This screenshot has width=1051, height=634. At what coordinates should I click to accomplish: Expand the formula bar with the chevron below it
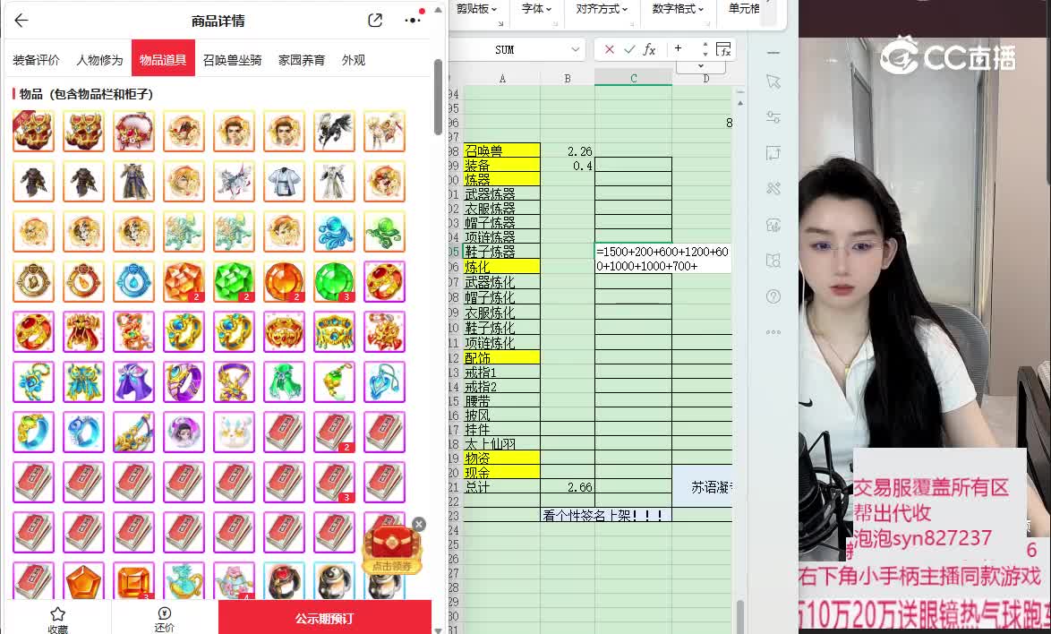click(x=700, y=66)
